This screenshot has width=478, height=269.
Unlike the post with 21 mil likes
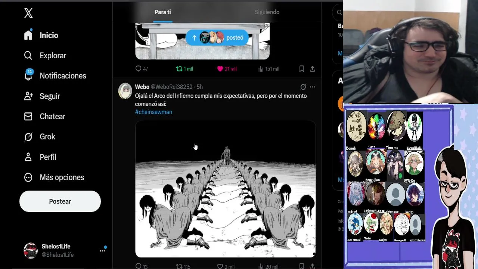pyautogui.click(x=227, y=69)
